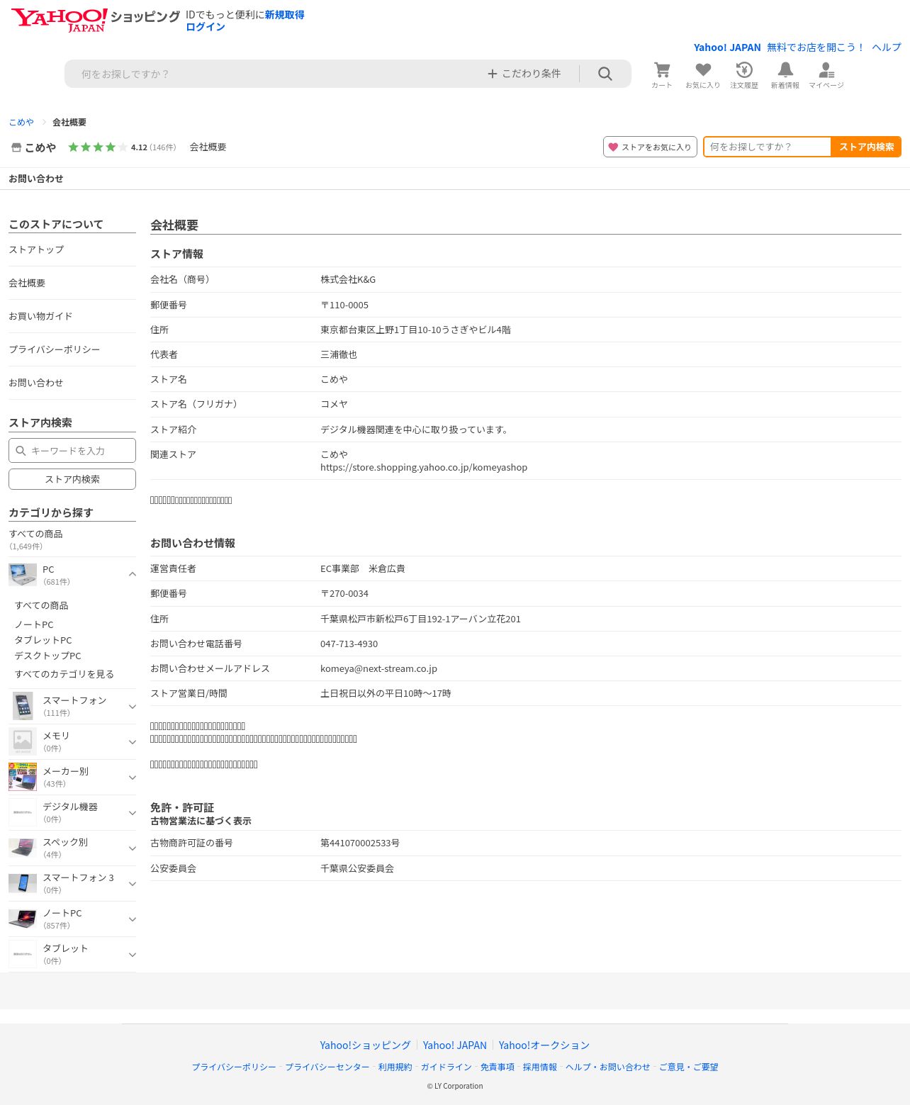Viewport: 910px width, 1105px height.
Task: Select デスクトップPC subcategory
Action: click(47, 656)
